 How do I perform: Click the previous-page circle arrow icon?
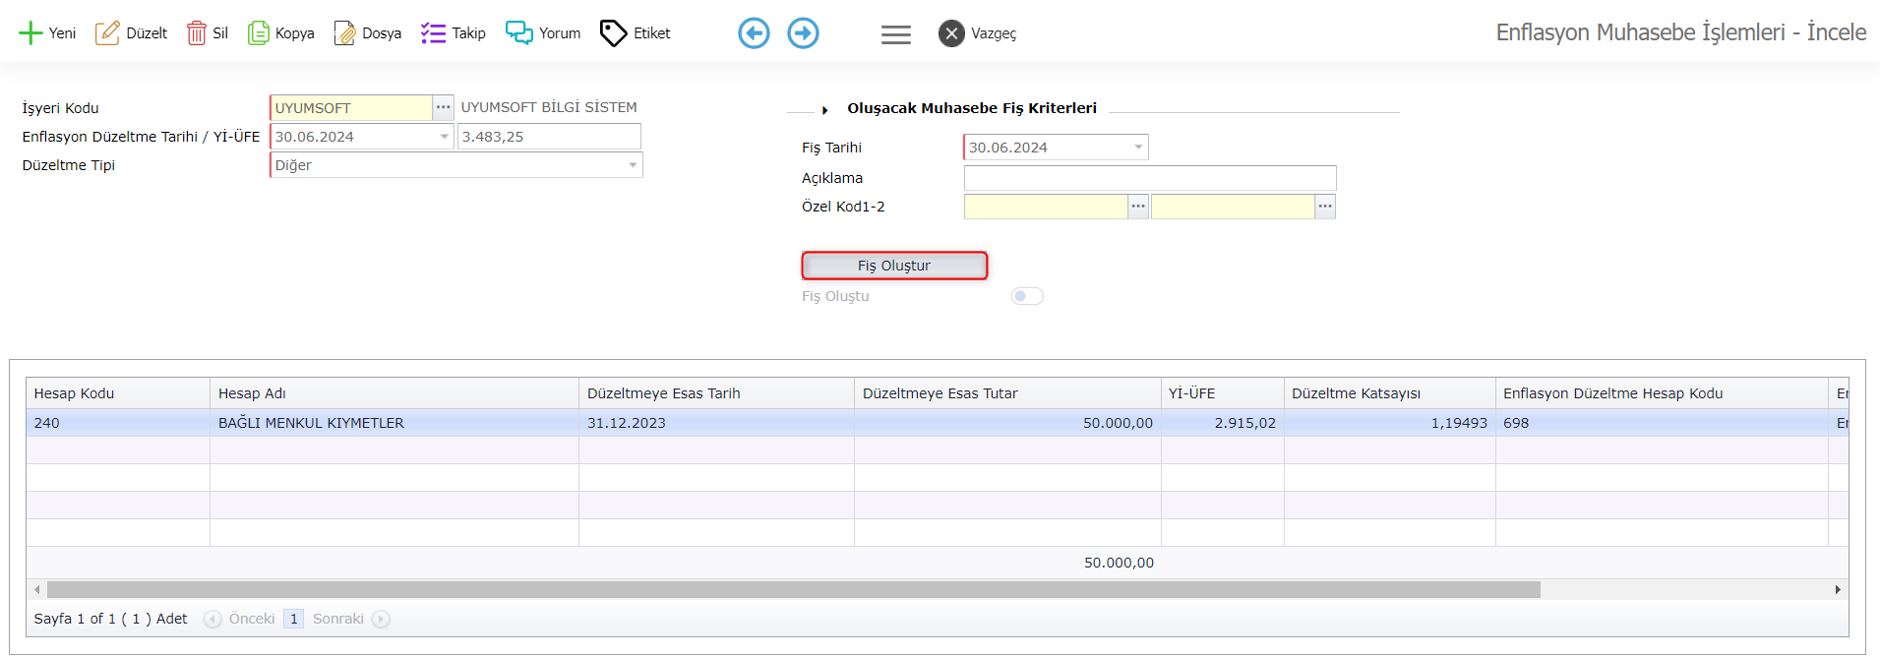point(212,619)
